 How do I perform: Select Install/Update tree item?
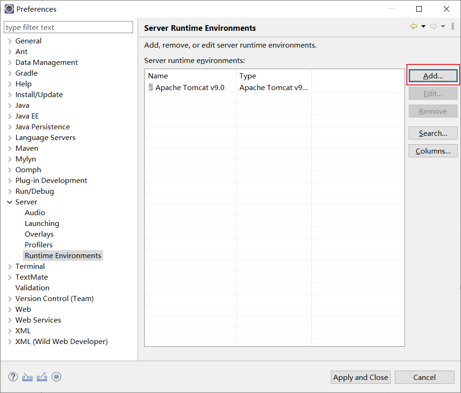(39, 94)
